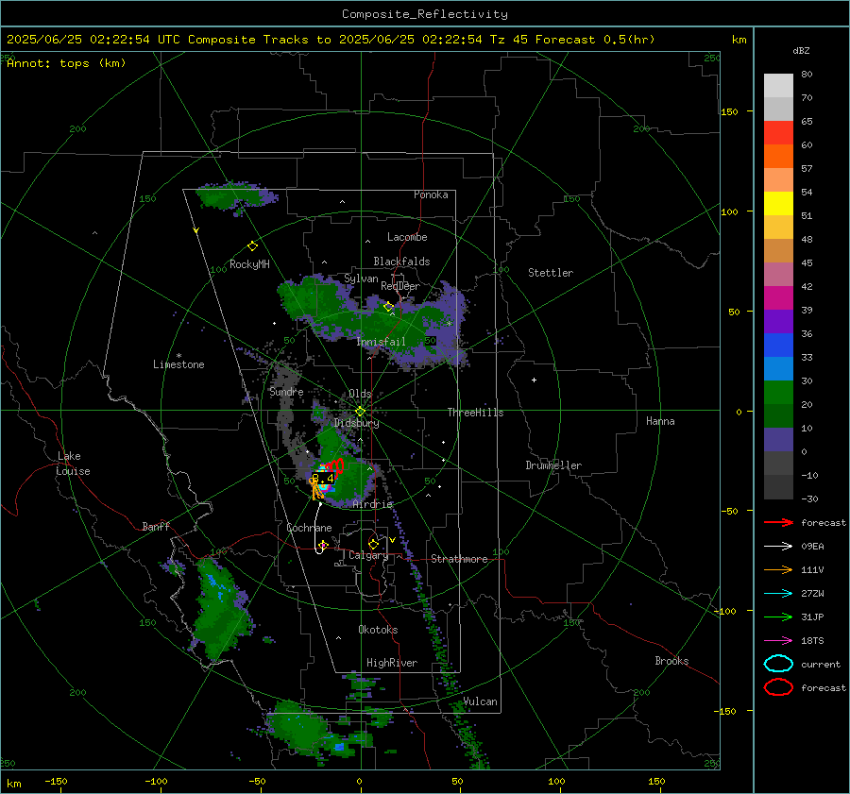Click the 0 tick on the bottom axis

click(x=359, y=781)
